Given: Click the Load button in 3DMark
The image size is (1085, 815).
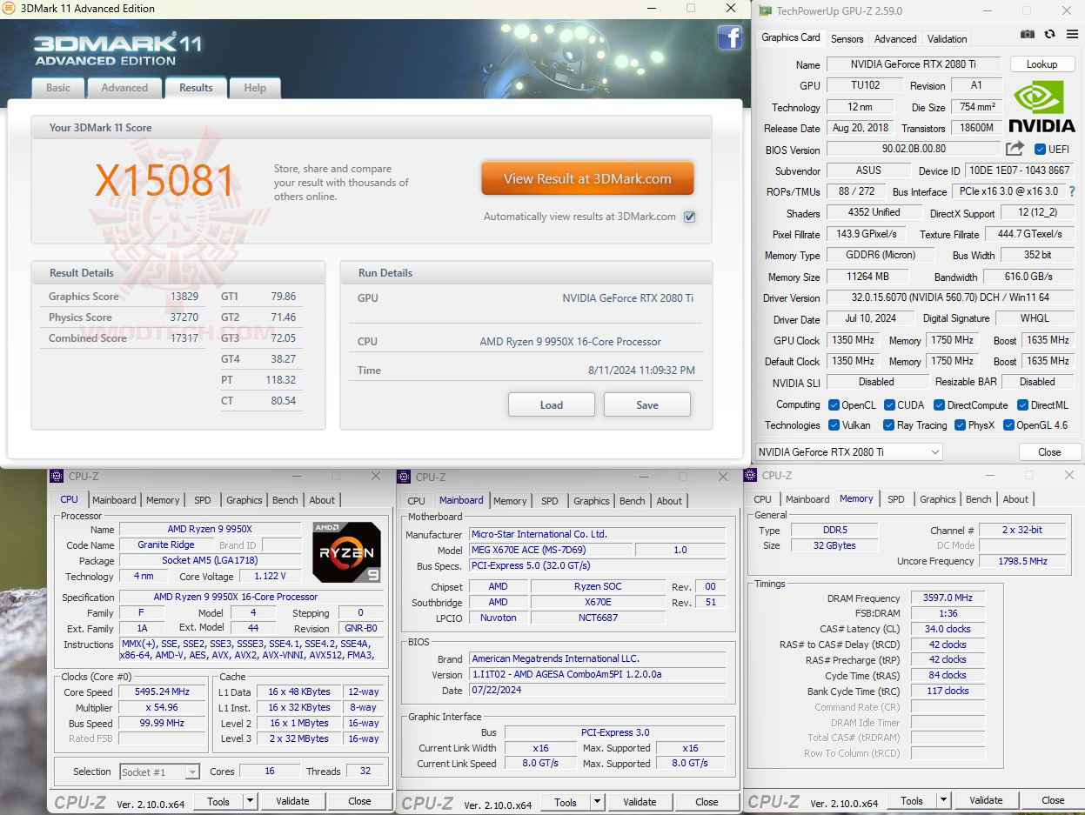Looking at the screenshot, I should (552, 404).
